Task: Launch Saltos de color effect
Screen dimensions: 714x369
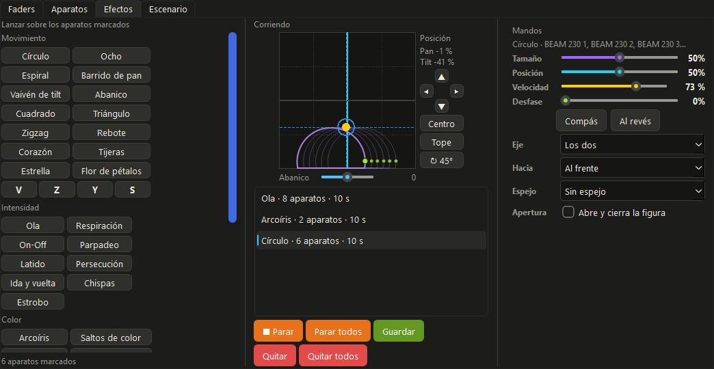Action: tap(111, 338)
